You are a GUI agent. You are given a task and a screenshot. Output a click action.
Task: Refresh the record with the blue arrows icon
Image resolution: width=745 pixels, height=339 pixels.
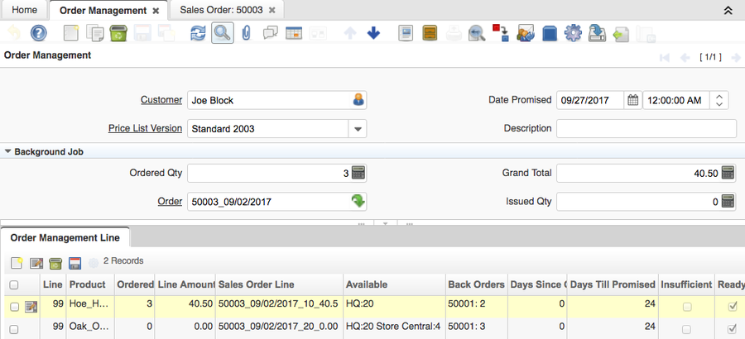pyautogui.click(x=198, y=33)
